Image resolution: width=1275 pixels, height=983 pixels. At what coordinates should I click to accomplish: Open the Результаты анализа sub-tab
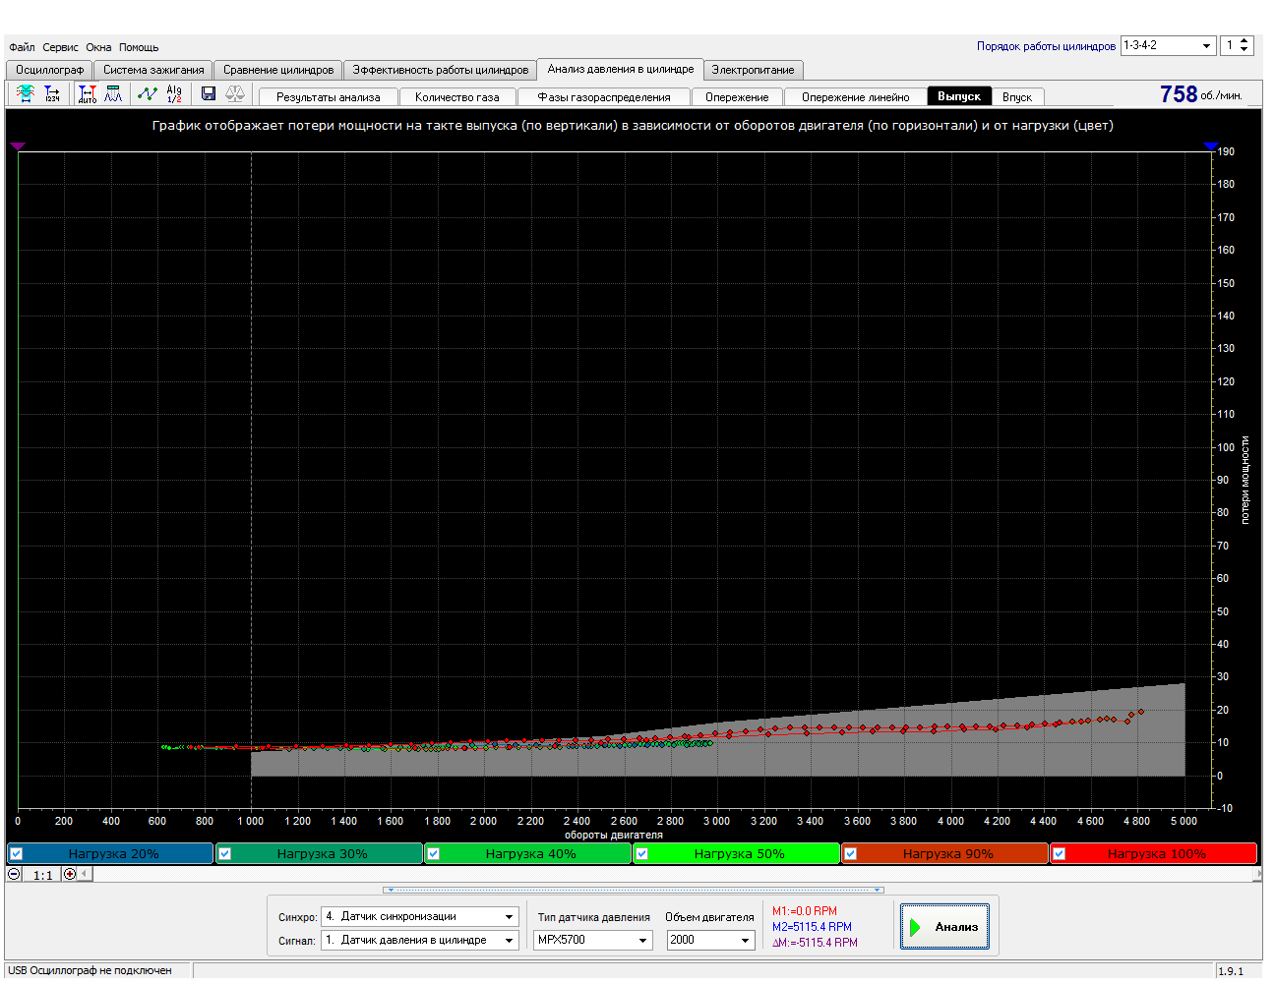tap(328, 97)
